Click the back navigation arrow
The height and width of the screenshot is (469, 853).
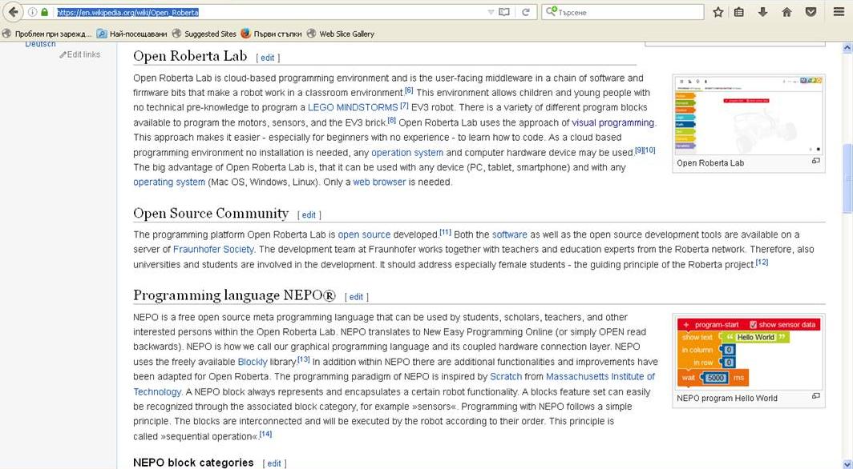[13, 12]
